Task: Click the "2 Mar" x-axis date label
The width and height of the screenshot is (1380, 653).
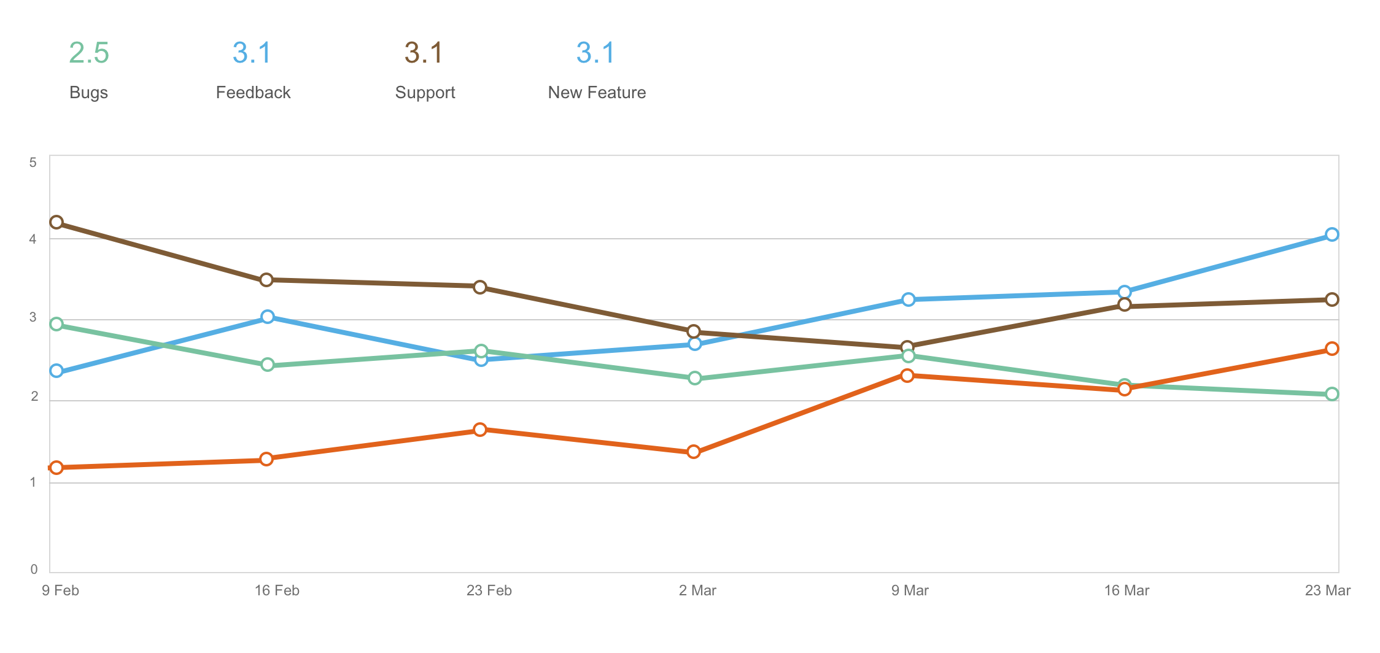Action: tap(697, 590)
